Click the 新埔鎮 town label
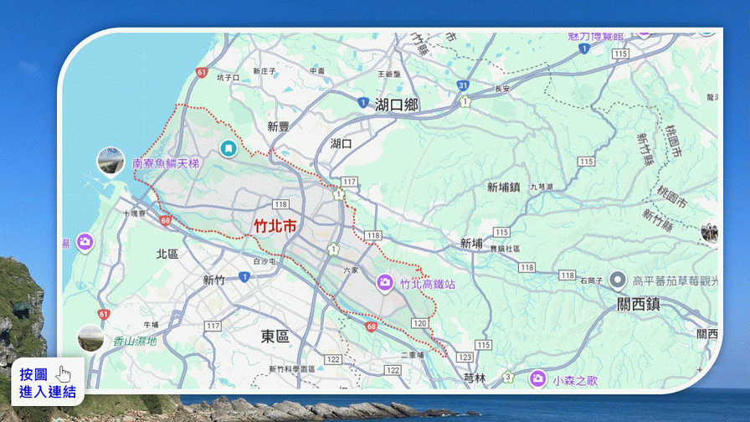 (x=503, y=188)
